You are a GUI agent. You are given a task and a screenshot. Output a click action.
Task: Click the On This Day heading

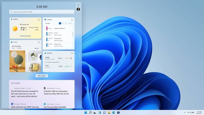pyautogui.click(x=16, y=46)
